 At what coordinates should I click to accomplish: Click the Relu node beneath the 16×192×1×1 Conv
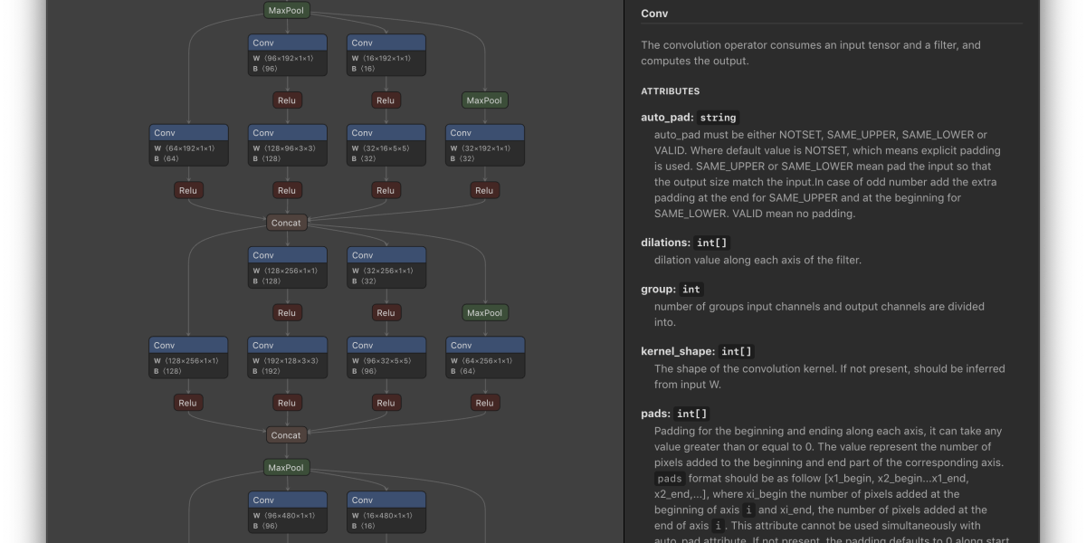pyautogui.click(x=386, y=100)
